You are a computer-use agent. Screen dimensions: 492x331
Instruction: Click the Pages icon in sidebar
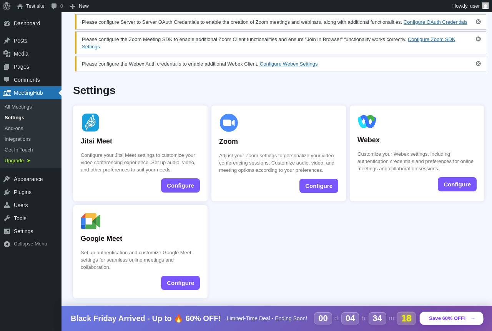point(7,67)
